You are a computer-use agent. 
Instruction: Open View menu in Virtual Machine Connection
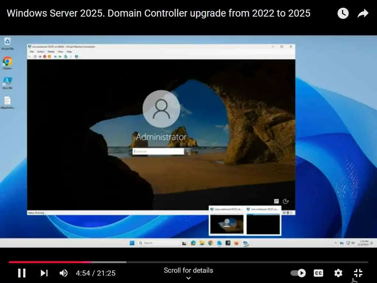tap(60, 52)
